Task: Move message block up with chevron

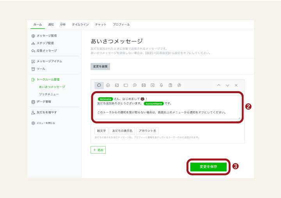Action: tap(219, 85)
